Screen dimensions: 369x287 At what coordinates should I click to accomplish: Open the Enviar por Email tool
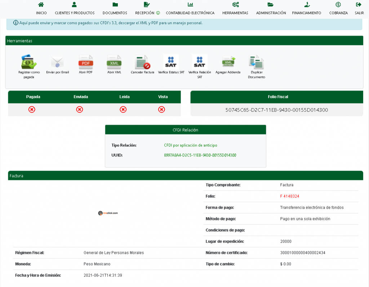click(57, 62)
